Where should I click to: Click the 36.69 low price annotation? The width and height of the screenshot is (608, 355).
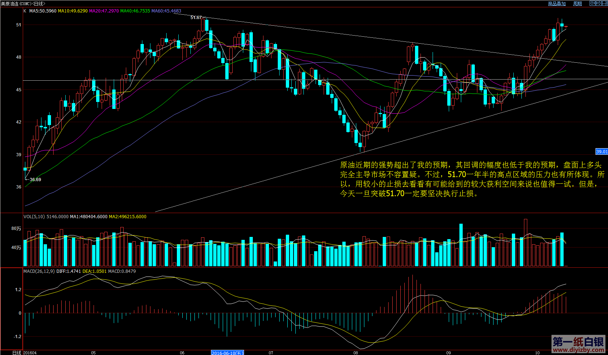tap(35, 180)
